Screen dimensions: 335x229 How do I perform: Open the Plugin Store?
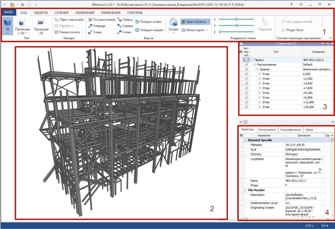pos(292,30)
